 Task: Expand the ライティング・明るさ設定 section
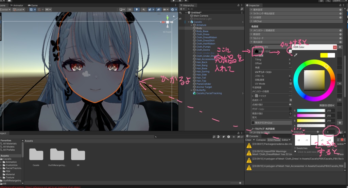click(x=296, y=14)
